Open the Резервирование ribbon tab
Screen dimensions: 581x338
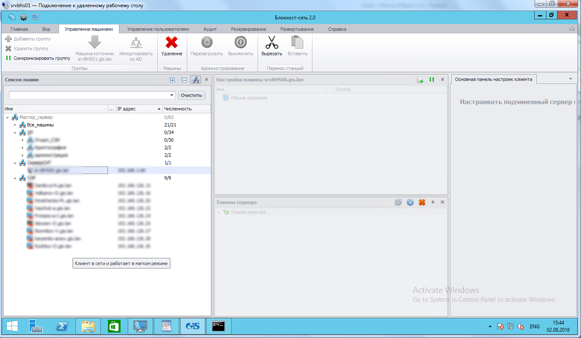(x=249, y=29)
